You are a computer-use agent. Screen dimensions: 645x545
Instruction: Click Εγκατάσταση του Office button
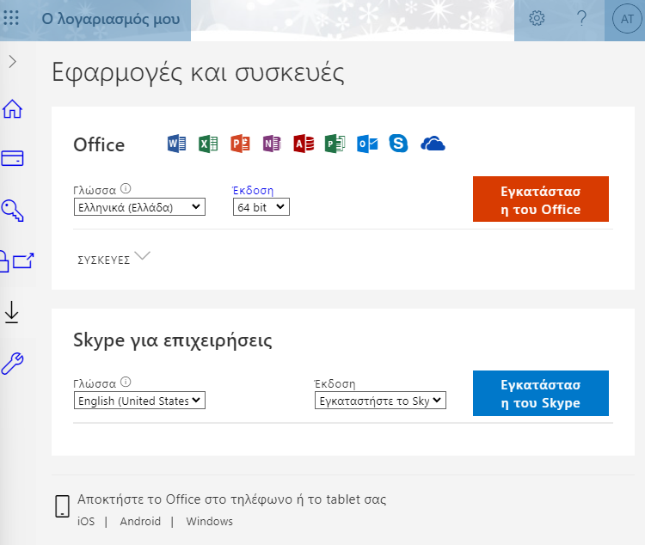tap(540, 199)
